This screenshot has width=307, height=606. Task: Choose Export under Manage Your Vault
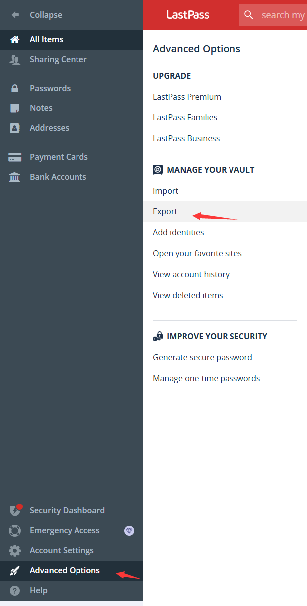coord(165,211)
